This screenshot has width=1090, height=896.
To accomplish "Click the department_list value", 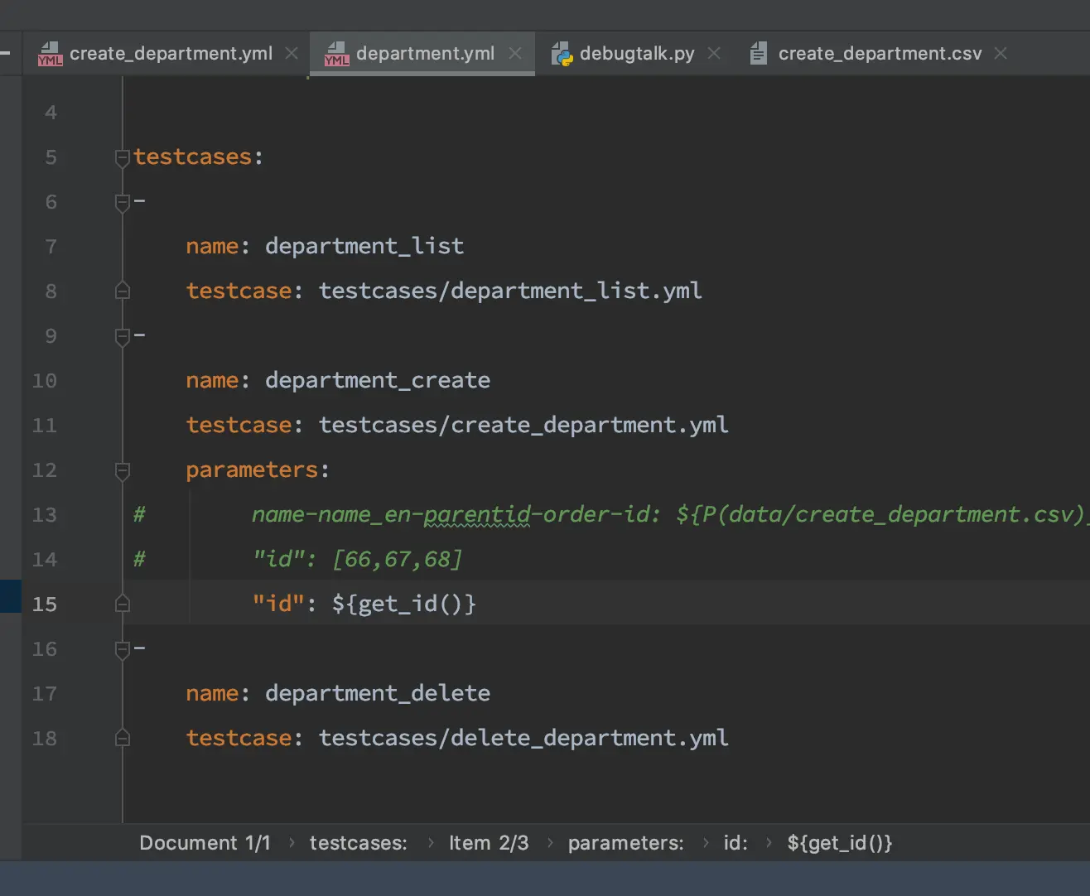I will coord(364,246).
